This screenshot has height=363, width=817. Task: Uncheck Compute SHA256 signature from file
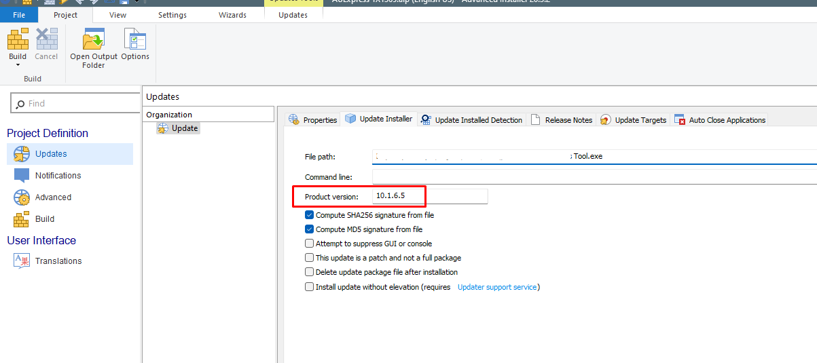click(310, 215)
